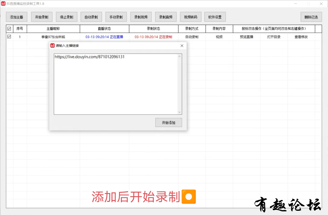Click 预览直播 in row 1
Viewport: 328px width, 215px height.
tap(246, 37)
